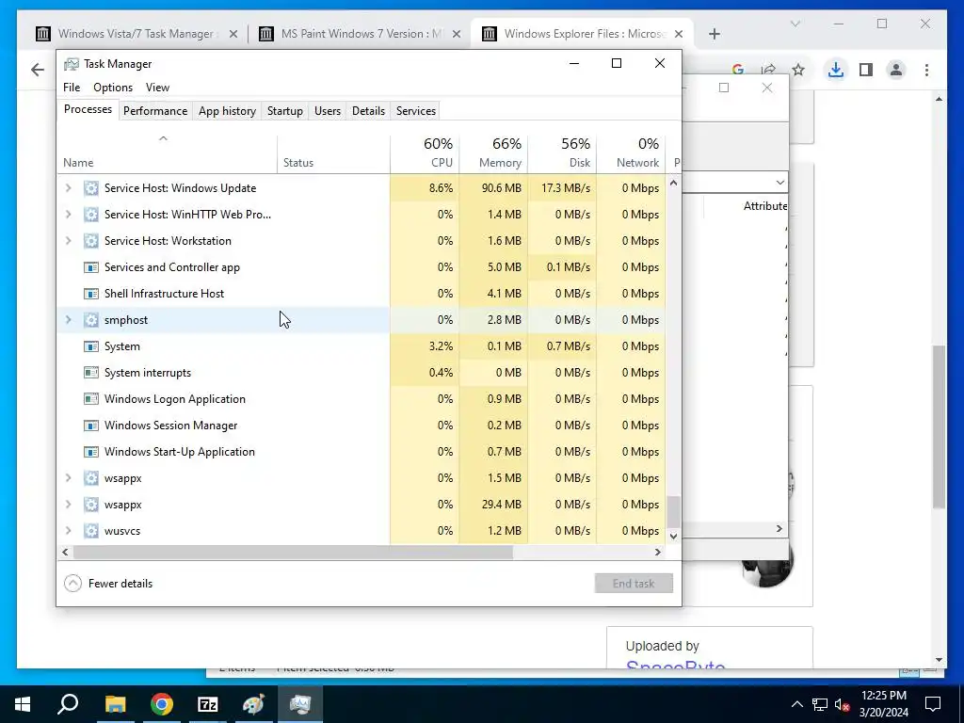Viewport: 964px width, 723px height.
Task: Open Chrome three-dot menu
Action: click(x=926, y=70)
